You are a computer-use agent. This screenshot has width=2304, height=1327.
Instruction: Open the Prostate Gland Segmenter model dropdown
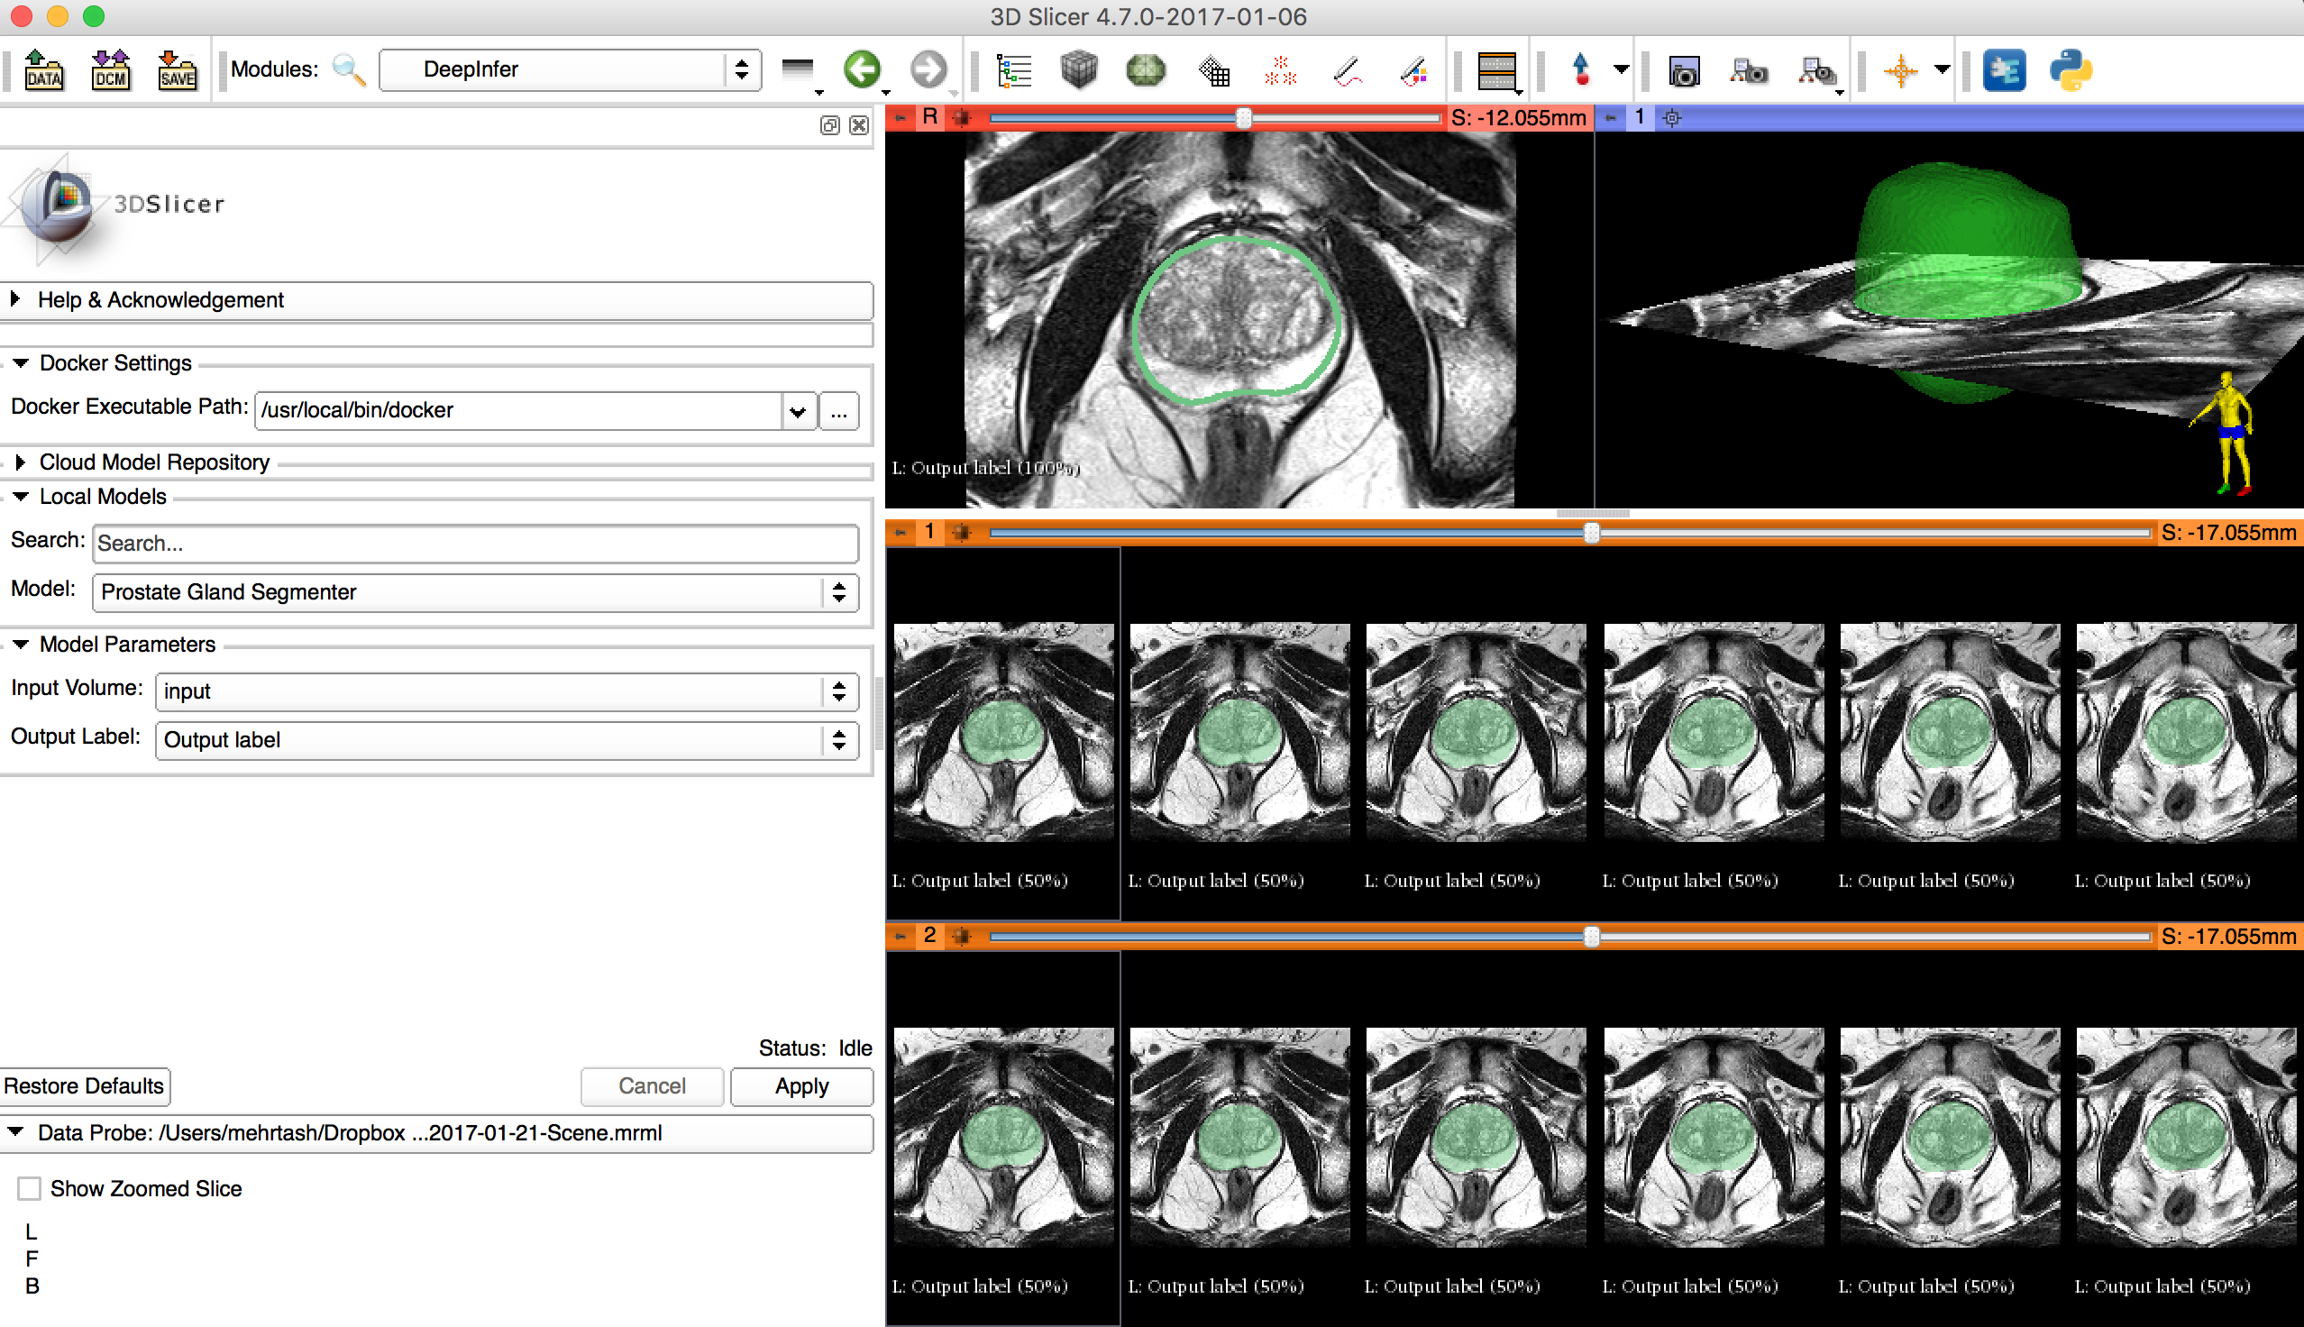(x=475, y=592)
